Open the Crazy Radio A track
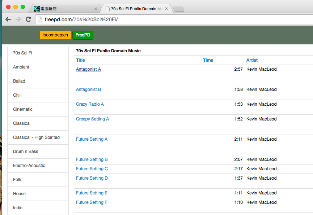This screenshot has width=313, height=215. point(90,104)
